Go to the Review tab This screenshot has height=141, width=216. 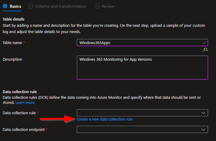click(108, 6)
